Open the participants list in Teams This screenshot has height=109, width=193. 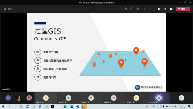126,9
